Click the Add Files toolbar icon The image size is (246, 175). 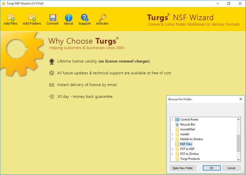pyautogui.click(x=11, y=17)
